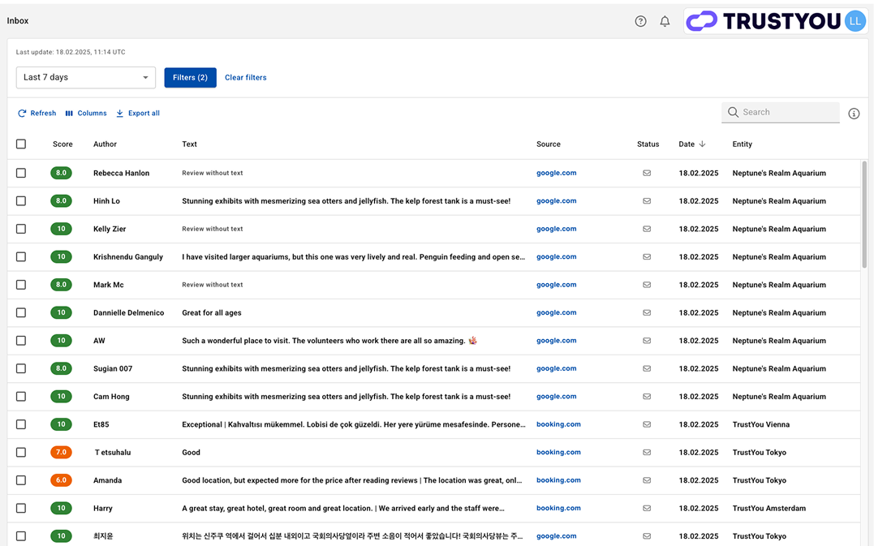Image resolution: width=874 pixels, height=546 pixels.
Task: Open booking.com source link for Harry
Action: (558, 508)
